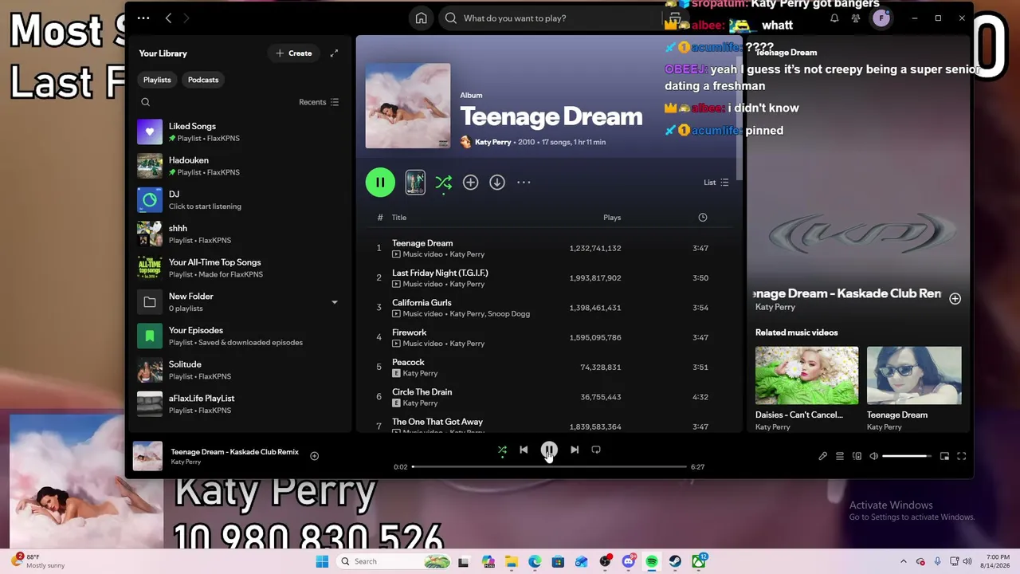Save Teenage Dream album to Your Library
This screenshot has height=574, width=1020.
pyautogui.click(x=471, y=183)
